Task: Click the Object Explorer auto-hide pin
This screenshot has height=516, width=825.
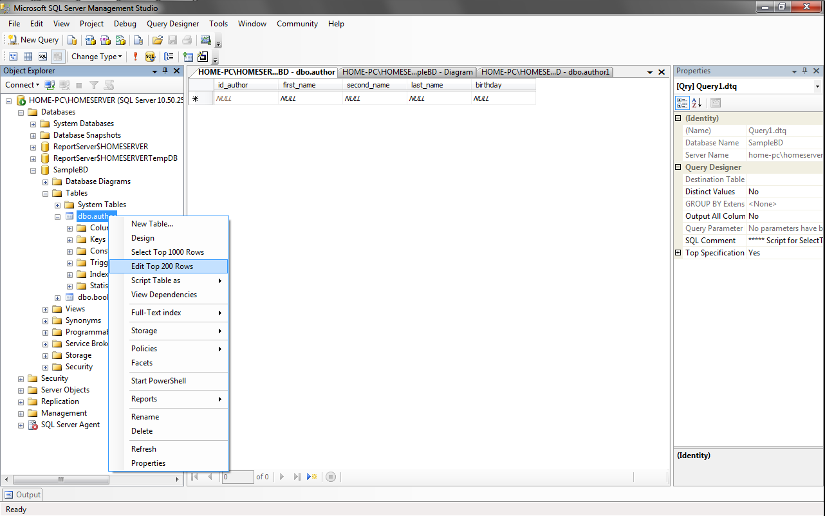Action: (x=165, y=71)
